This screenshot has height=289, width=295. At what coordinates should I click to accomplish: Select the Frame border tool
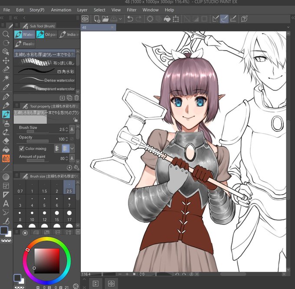(6, 186)
